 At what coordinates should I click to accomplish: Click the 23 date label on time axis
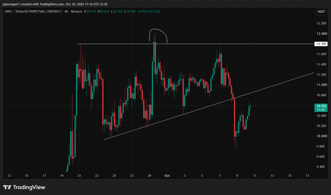[97, 176]
